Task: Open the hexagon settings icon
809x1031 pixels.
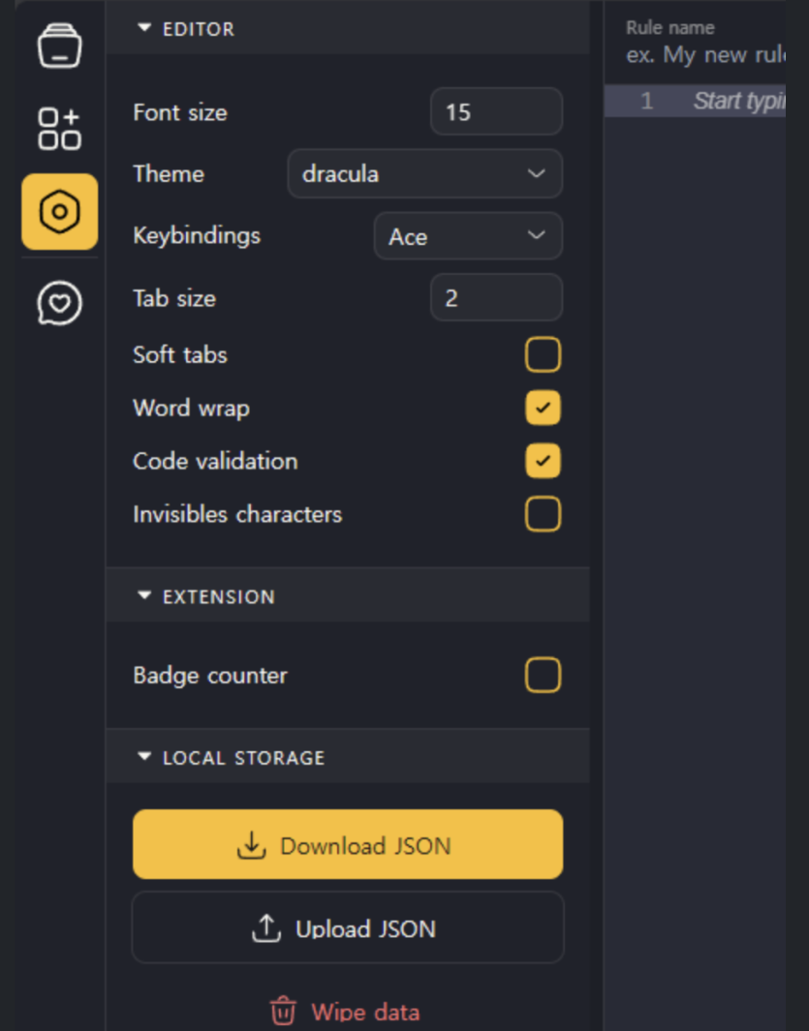Action: tap(60, 212)
